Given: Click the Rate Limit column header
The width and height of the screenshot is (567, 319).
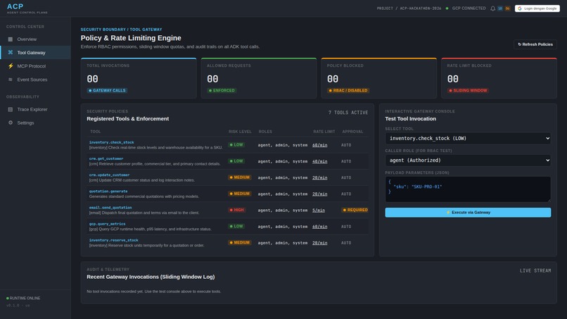Looking at the screenshot, I should point(324,132).
